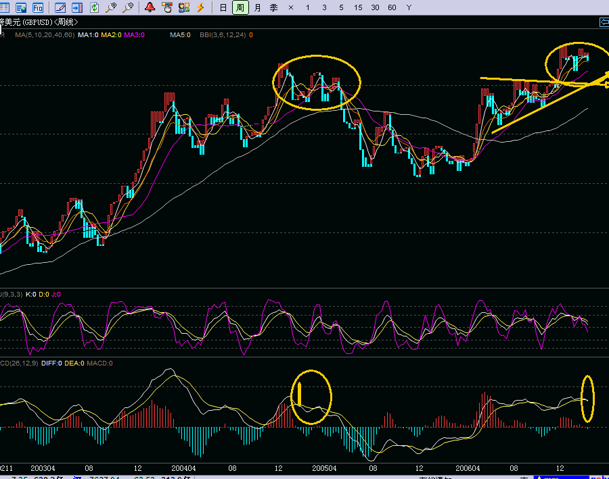Screen dimensions: 609x479
Task: Select the weekly 周 period button
Action: pos(240,7)
